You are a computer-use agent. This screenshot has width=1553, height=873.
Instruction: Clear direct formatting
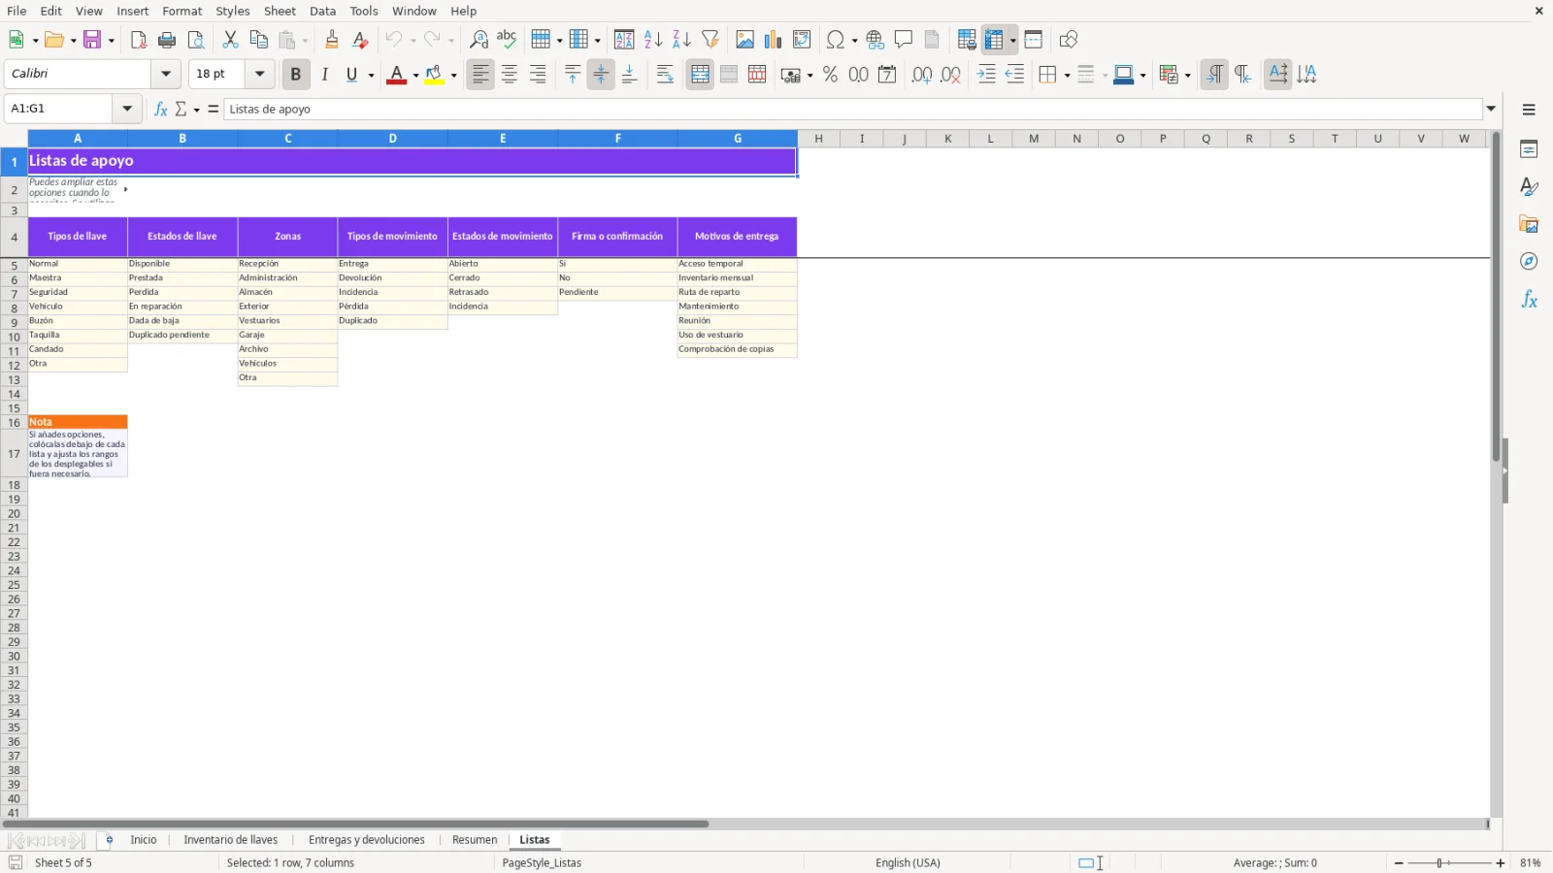pos(360,40)
